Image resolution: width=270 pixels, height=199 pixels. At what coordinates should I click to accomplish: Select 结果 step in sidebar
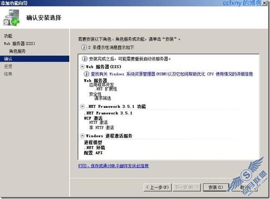[8, 74]
